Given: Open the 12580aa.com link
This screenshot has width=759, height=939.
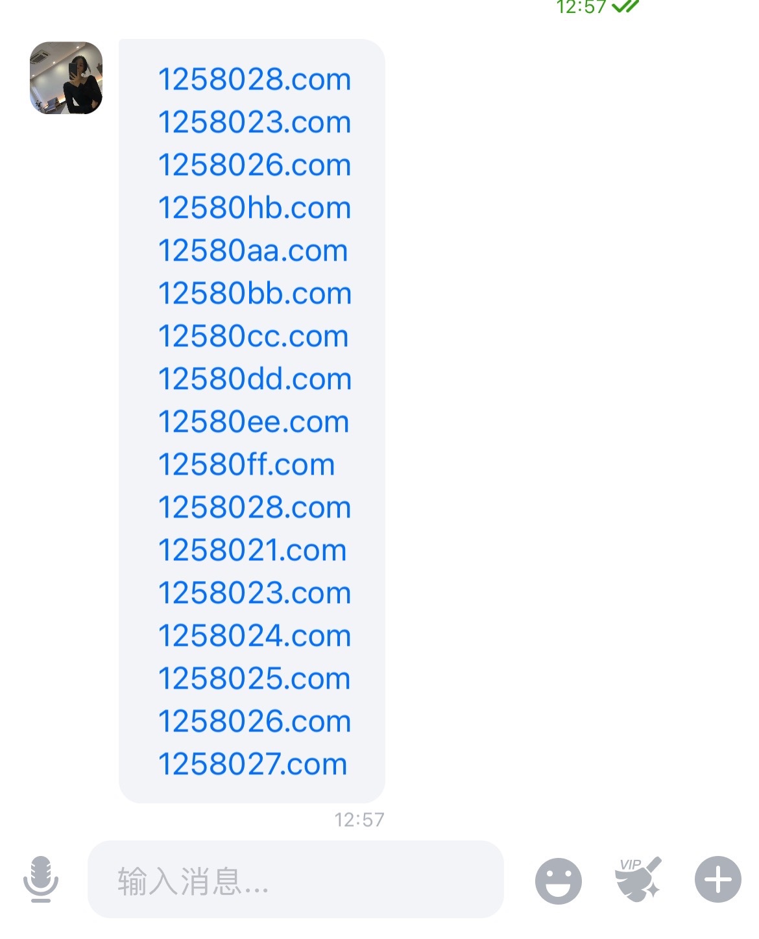Looking at the screenshot, I should 253,251.
